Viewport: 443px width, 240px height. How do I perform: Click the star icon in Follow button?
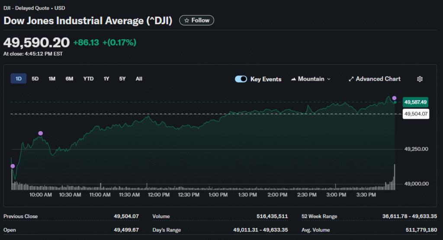(187, 20)
